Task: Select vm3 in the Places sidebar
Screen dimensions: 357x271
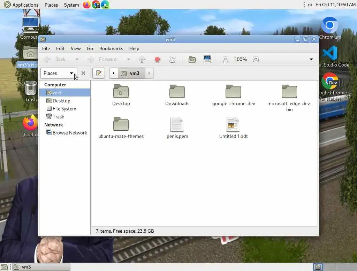Action: click(65, 93)
